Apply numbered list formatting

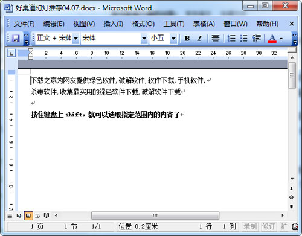click(231, 38)
